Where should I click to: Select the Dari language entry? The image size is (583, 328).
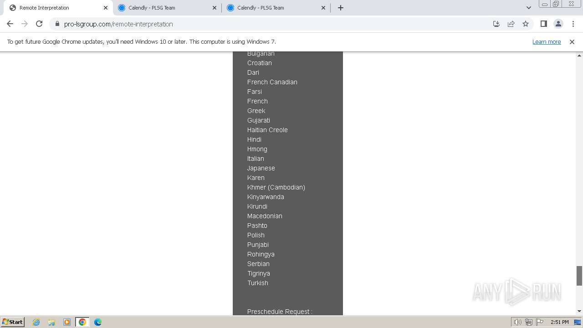253,72
